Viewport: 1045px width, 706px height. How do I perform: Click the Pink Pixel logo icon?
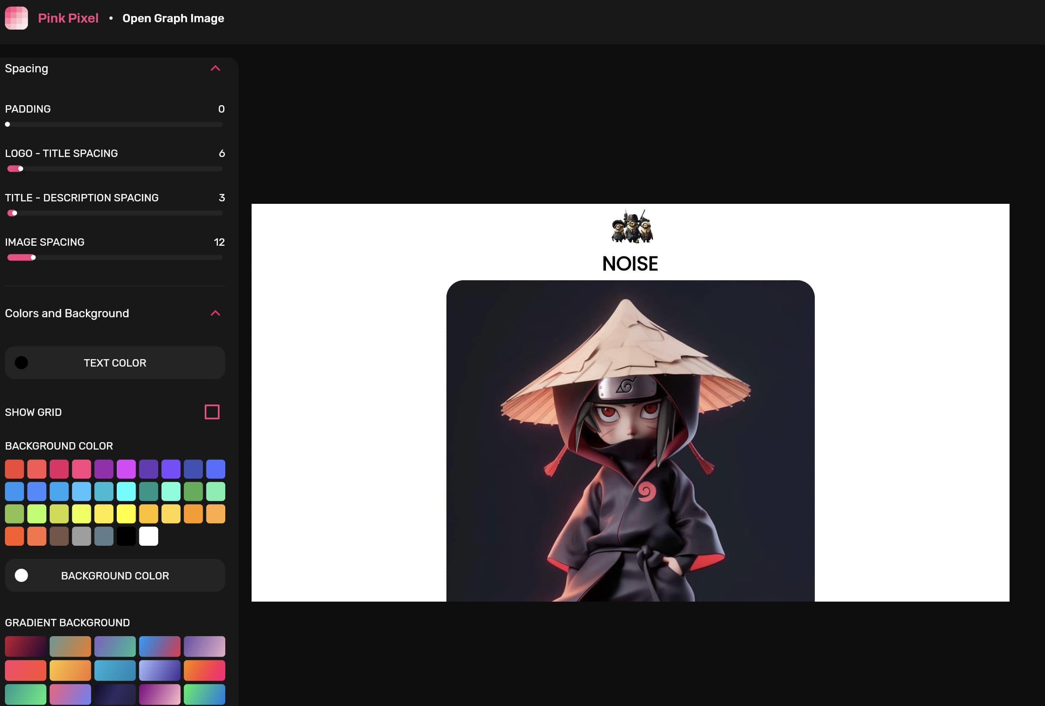click(16, 18)
